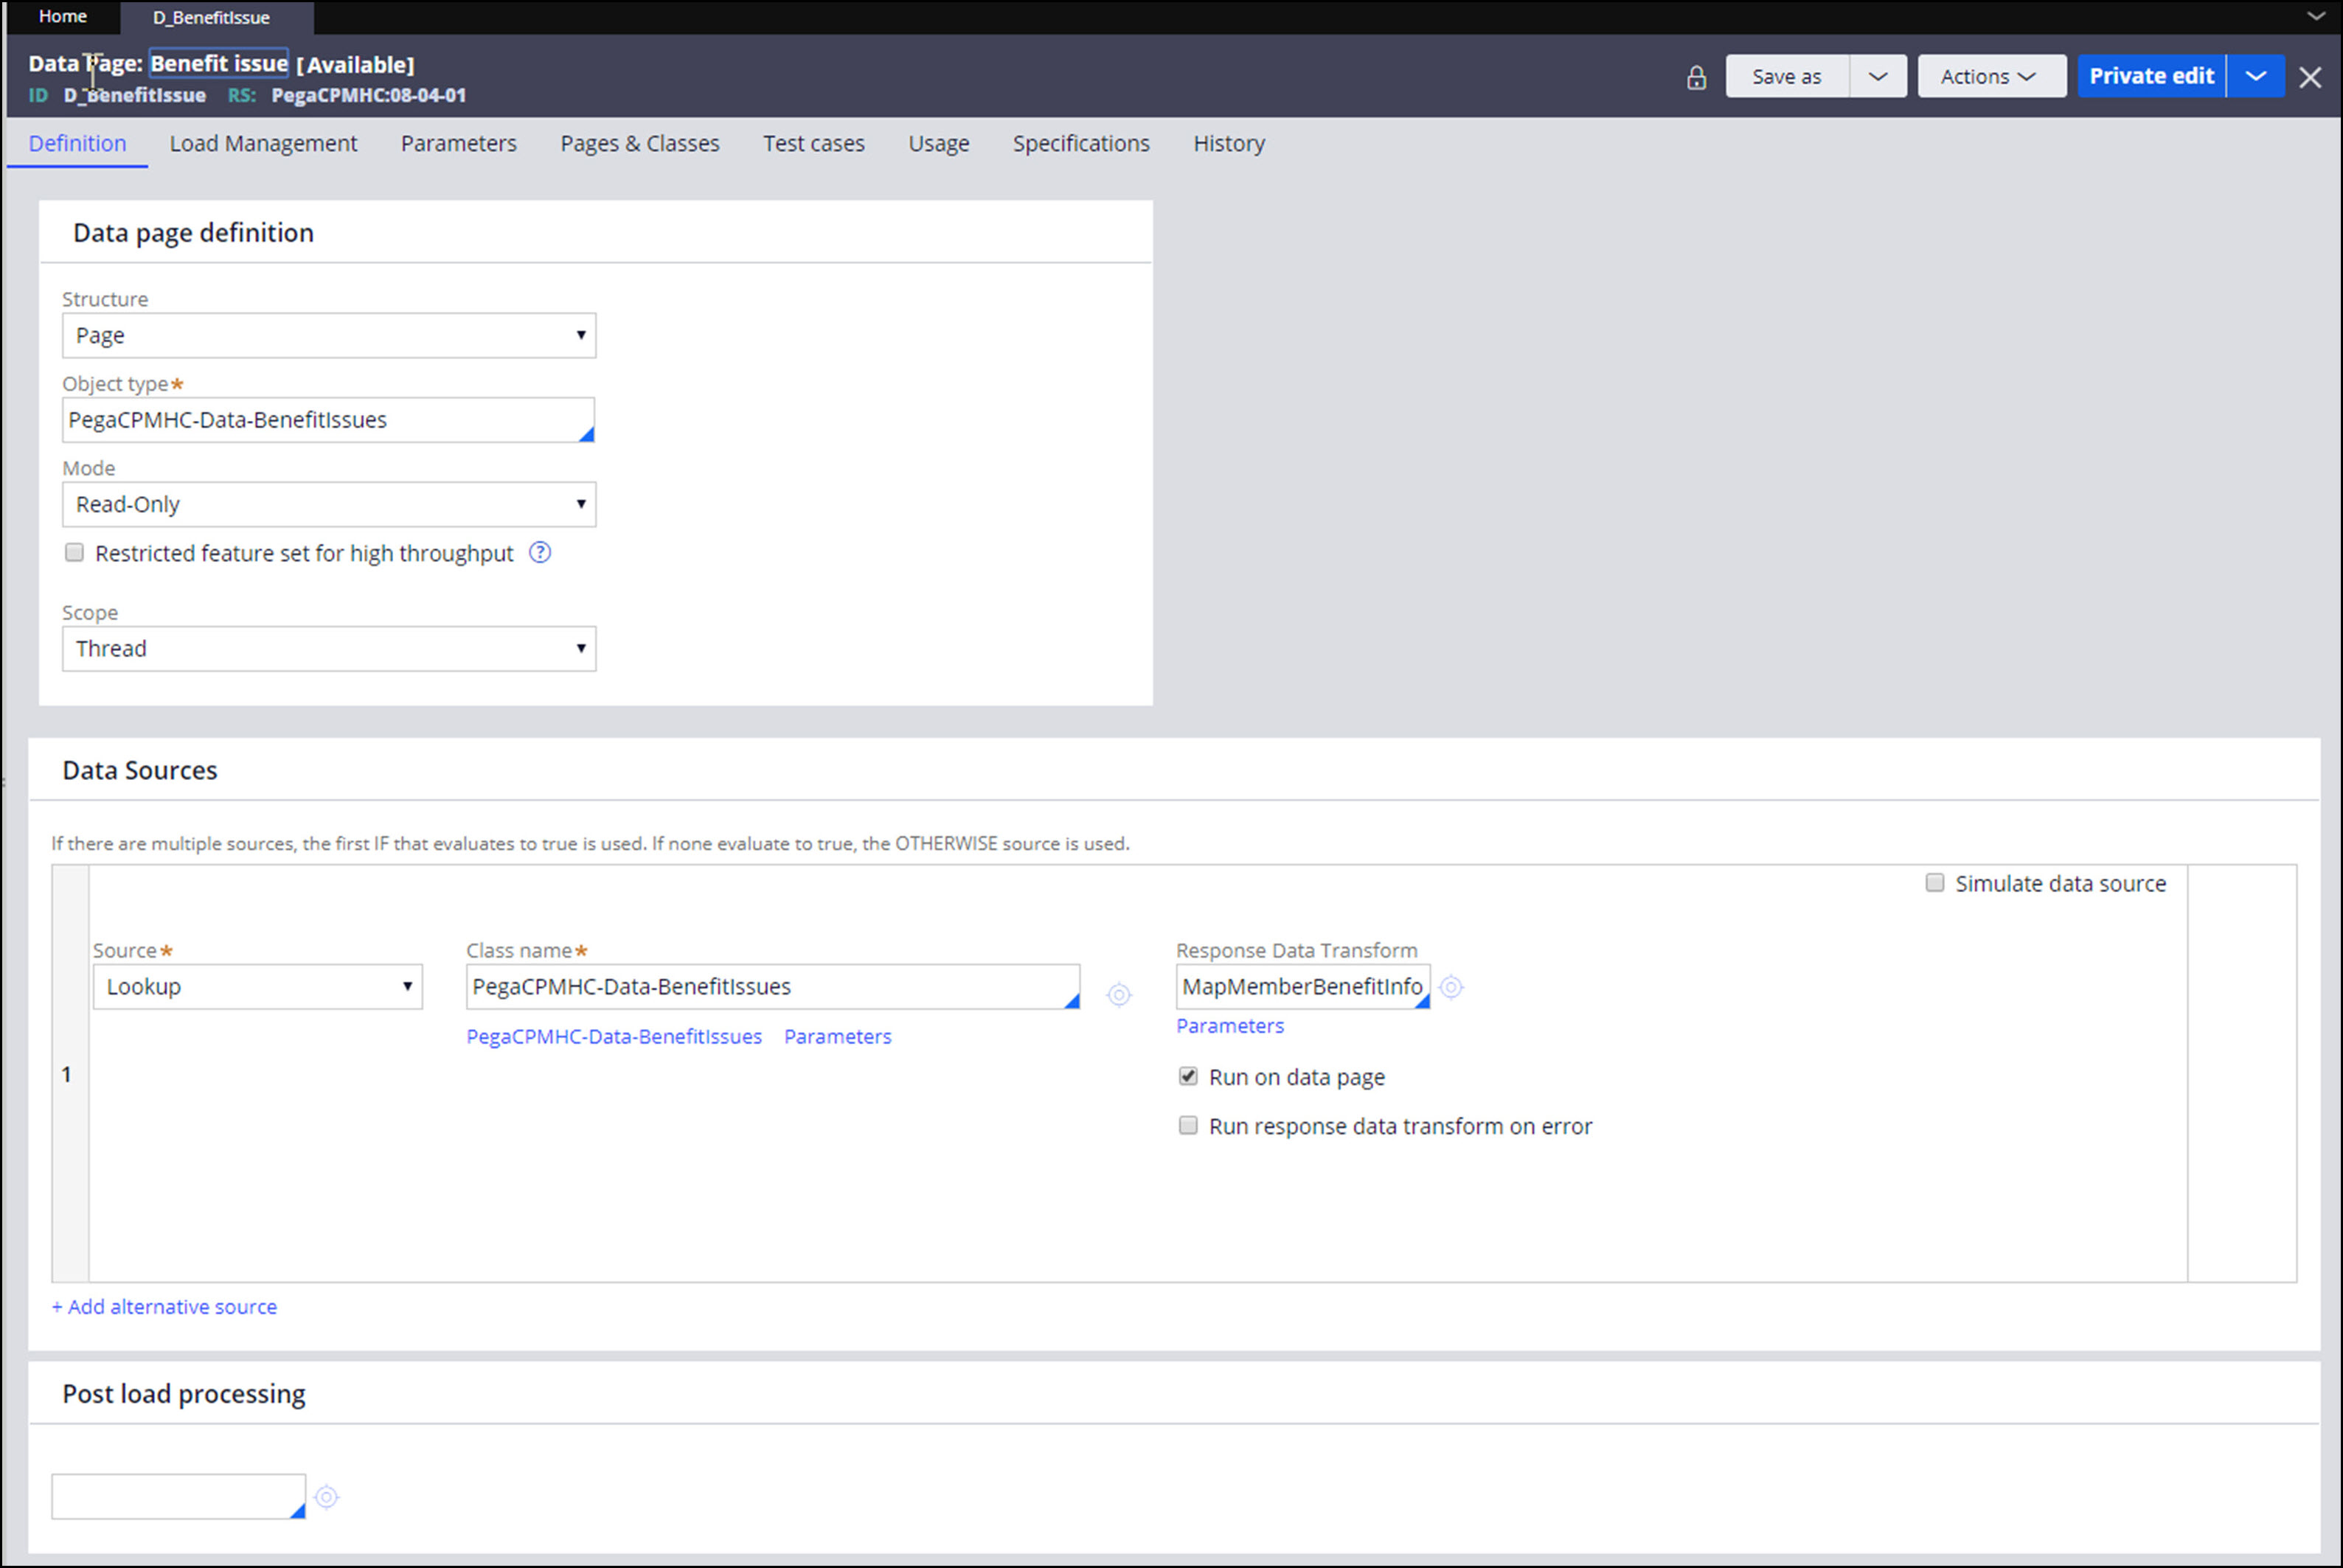Open the Pages & Classes tab
Image resolution: width=2343 pixels, height=1568 pixels.
pyautogui.click(x=639, y=143)
